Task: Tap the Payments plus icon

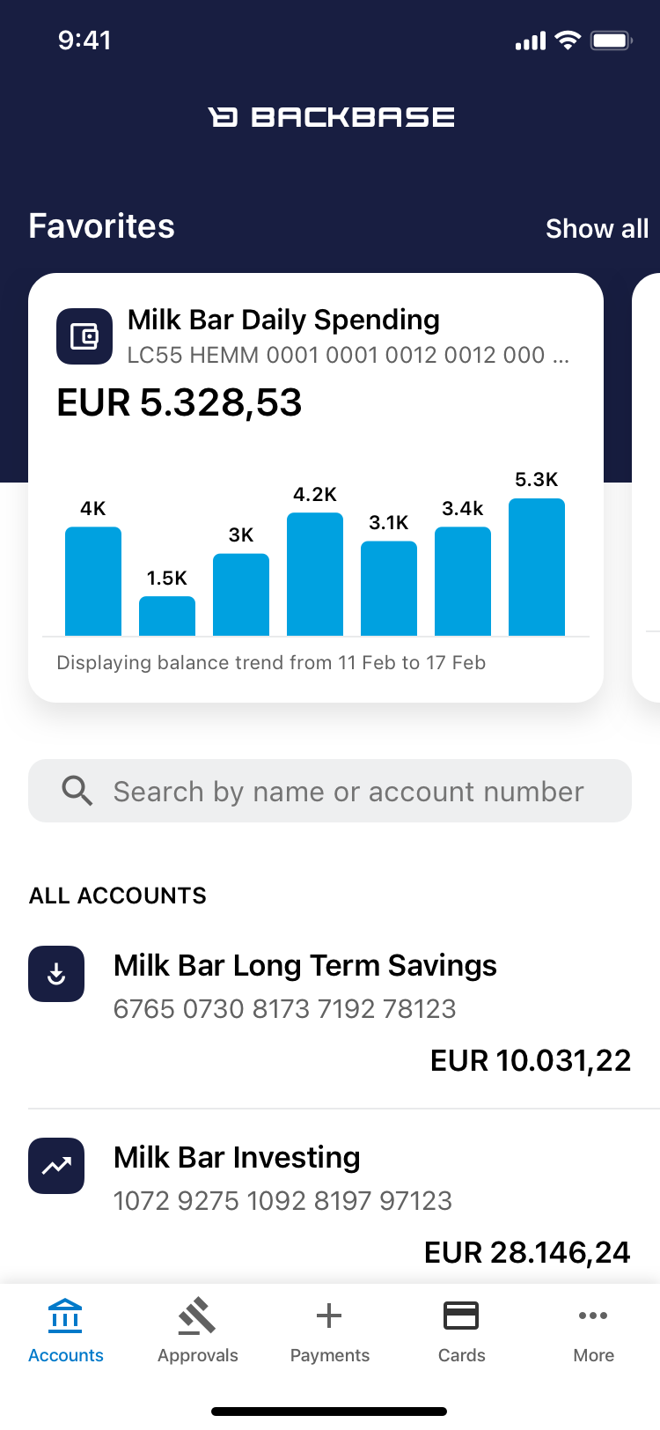Action: [x=329, y=1316]
